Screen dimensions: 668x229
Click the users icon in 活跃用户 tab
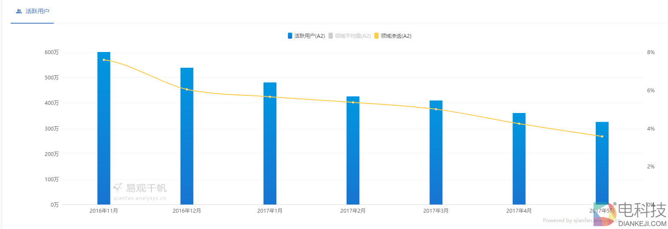19,11
